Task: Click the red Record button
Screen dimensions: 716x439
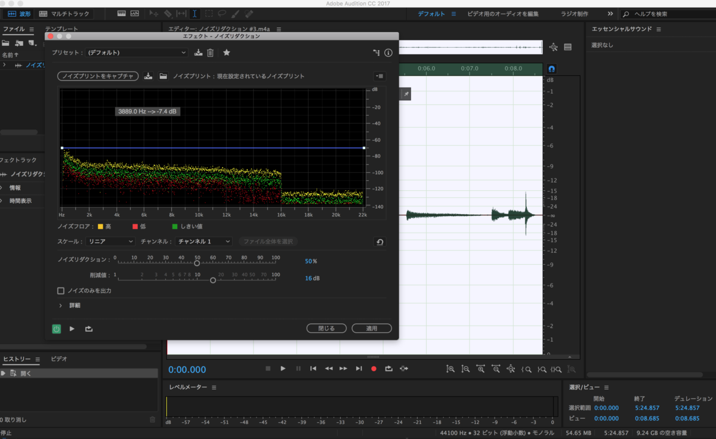Action: tap(374, 369)
